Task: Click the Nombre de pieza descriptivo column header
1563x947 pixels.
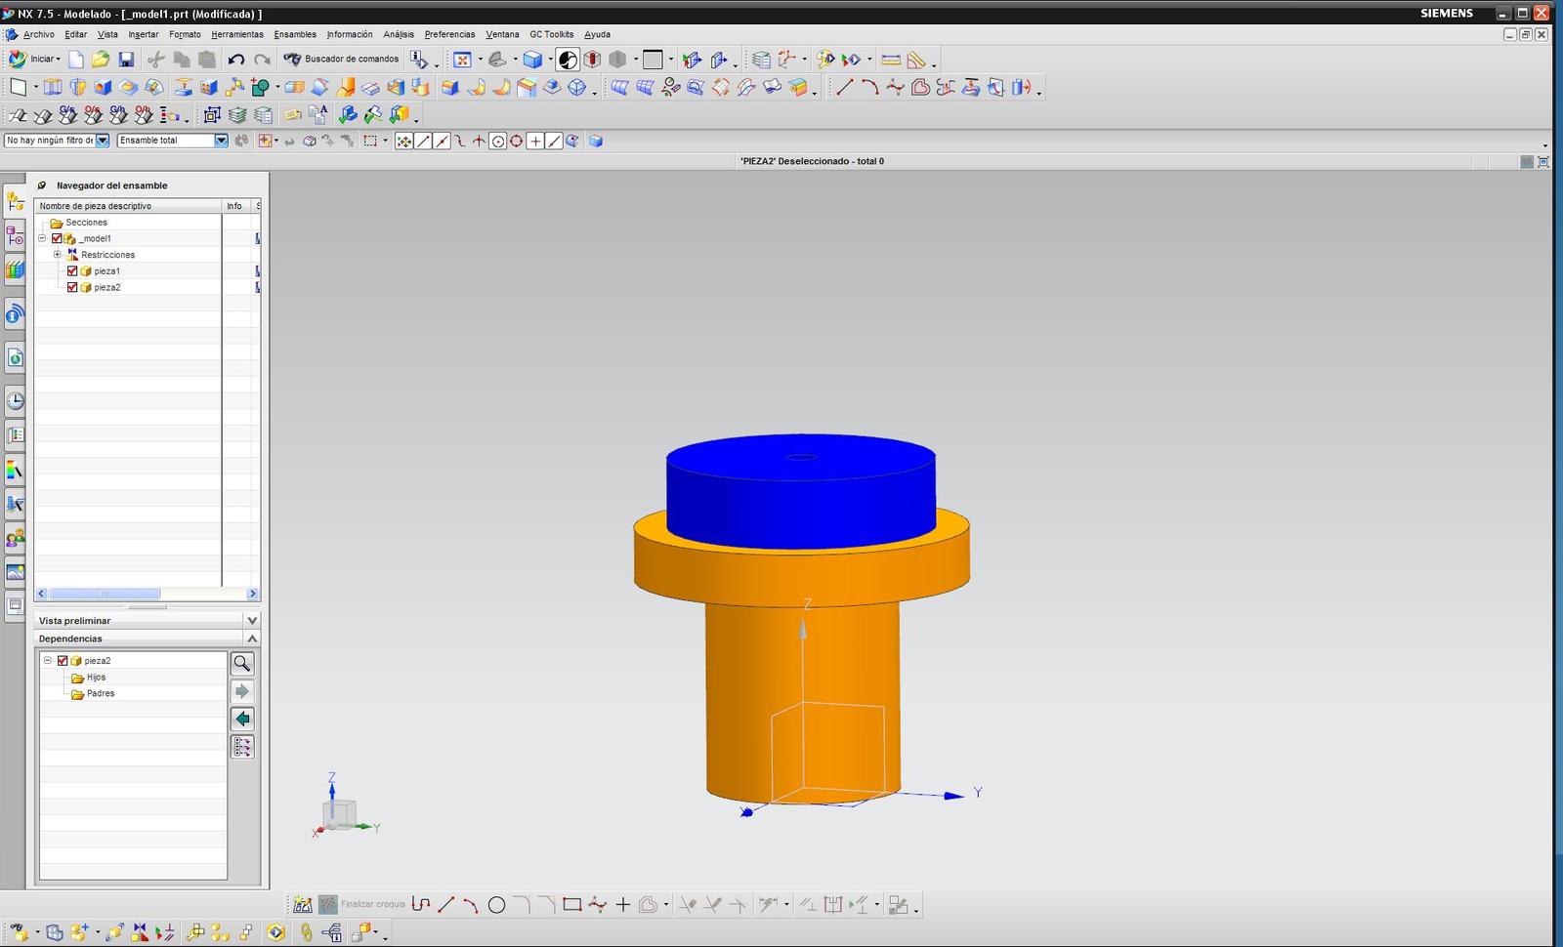Action: (x=128, y=206)
